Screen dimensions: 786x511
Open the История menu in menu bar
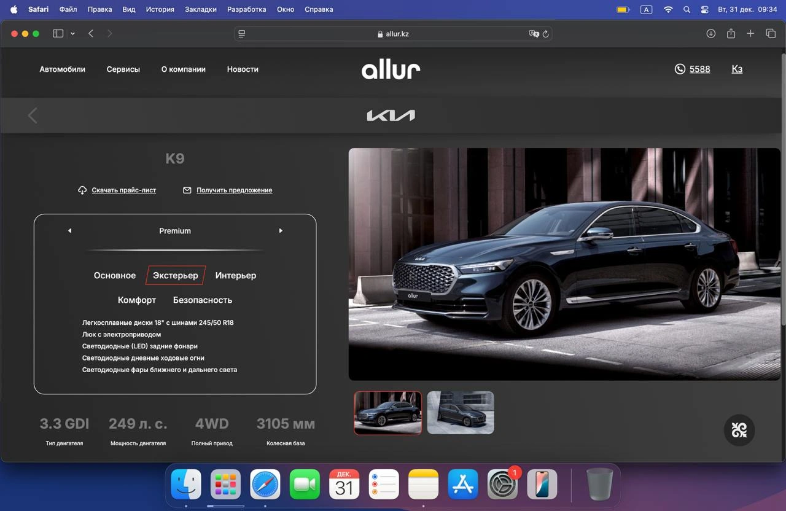(x=160, y=9)
